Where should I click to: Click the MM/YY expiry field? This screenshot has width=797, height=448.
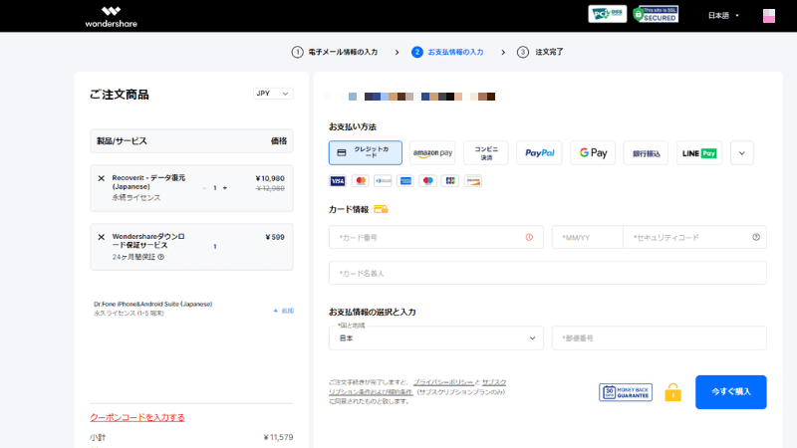[x=587, y=237]
